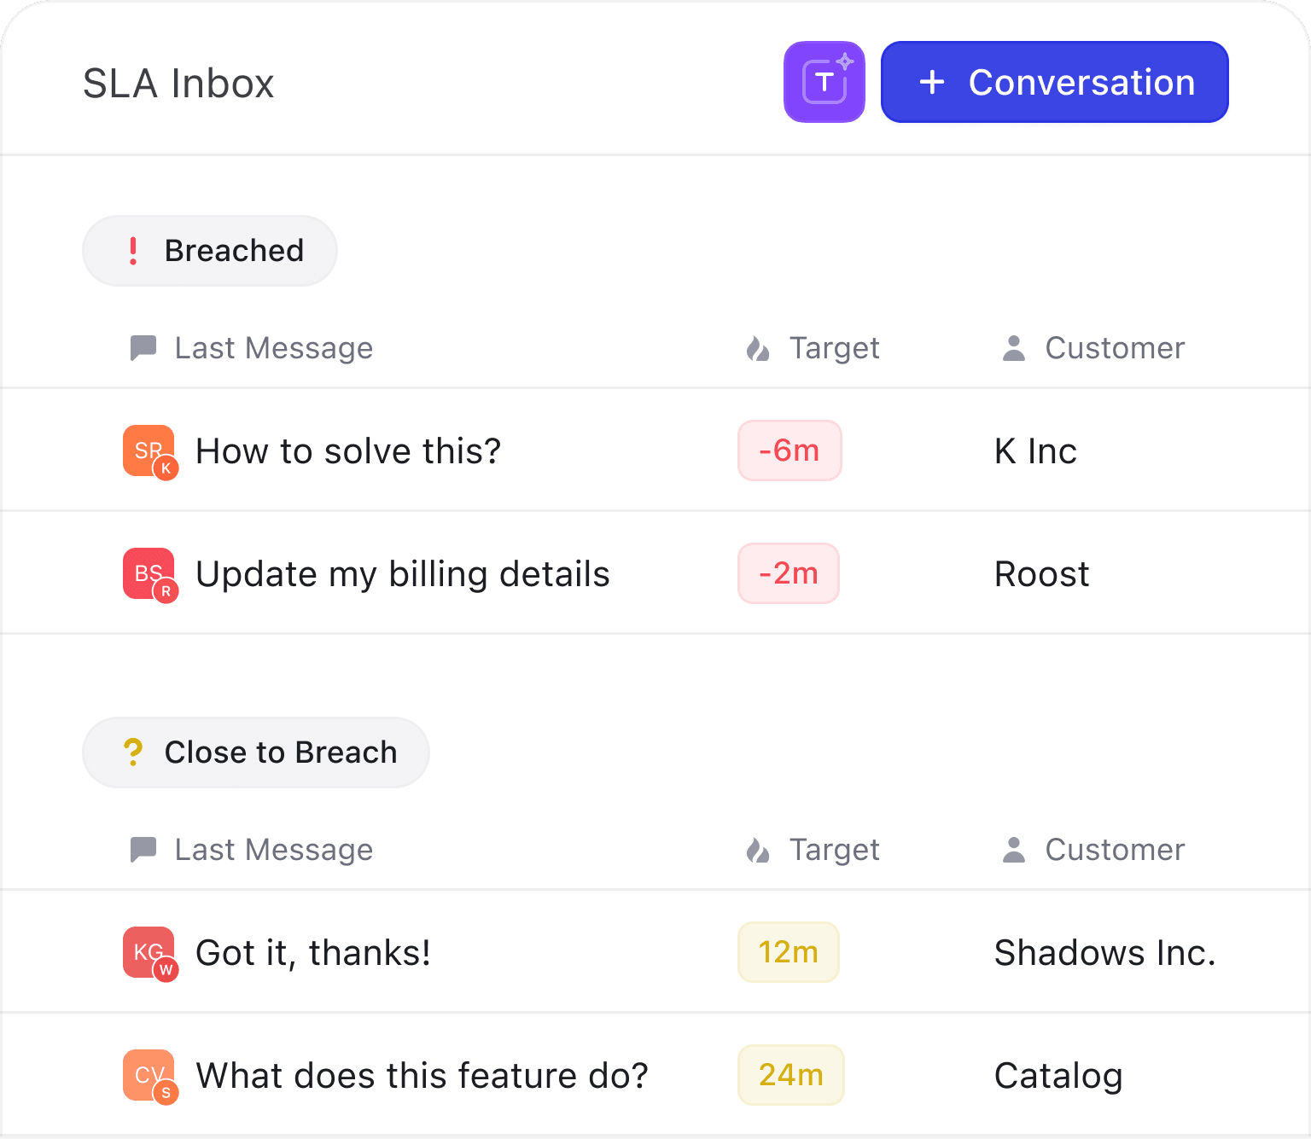The height and width of the screenshot is (1139, 1311).
Task: Sort Close to Breach by Customer column
Action: (x=1115, y=850)
